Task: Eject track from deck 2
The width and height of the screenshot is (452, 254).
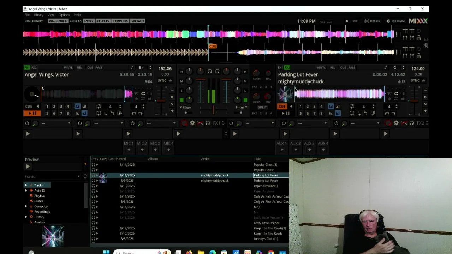Action: click(x=389, y=99)
